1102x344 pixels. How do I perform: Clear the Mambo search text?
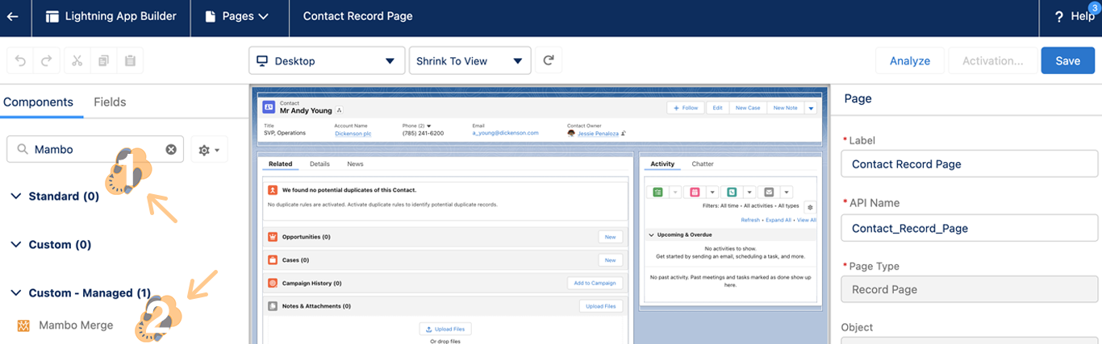(x=171, y=150)
